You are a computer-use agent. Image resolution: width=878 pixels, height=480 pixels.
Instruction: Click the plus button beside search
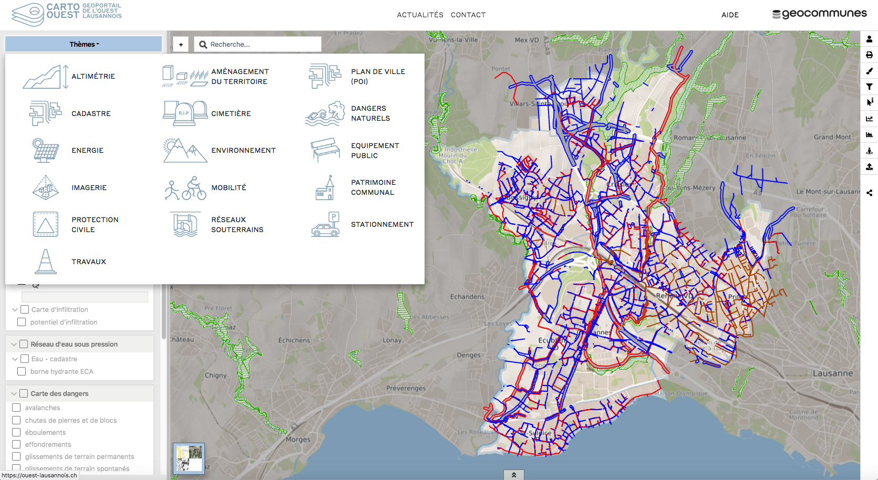(x=181, y=45)
